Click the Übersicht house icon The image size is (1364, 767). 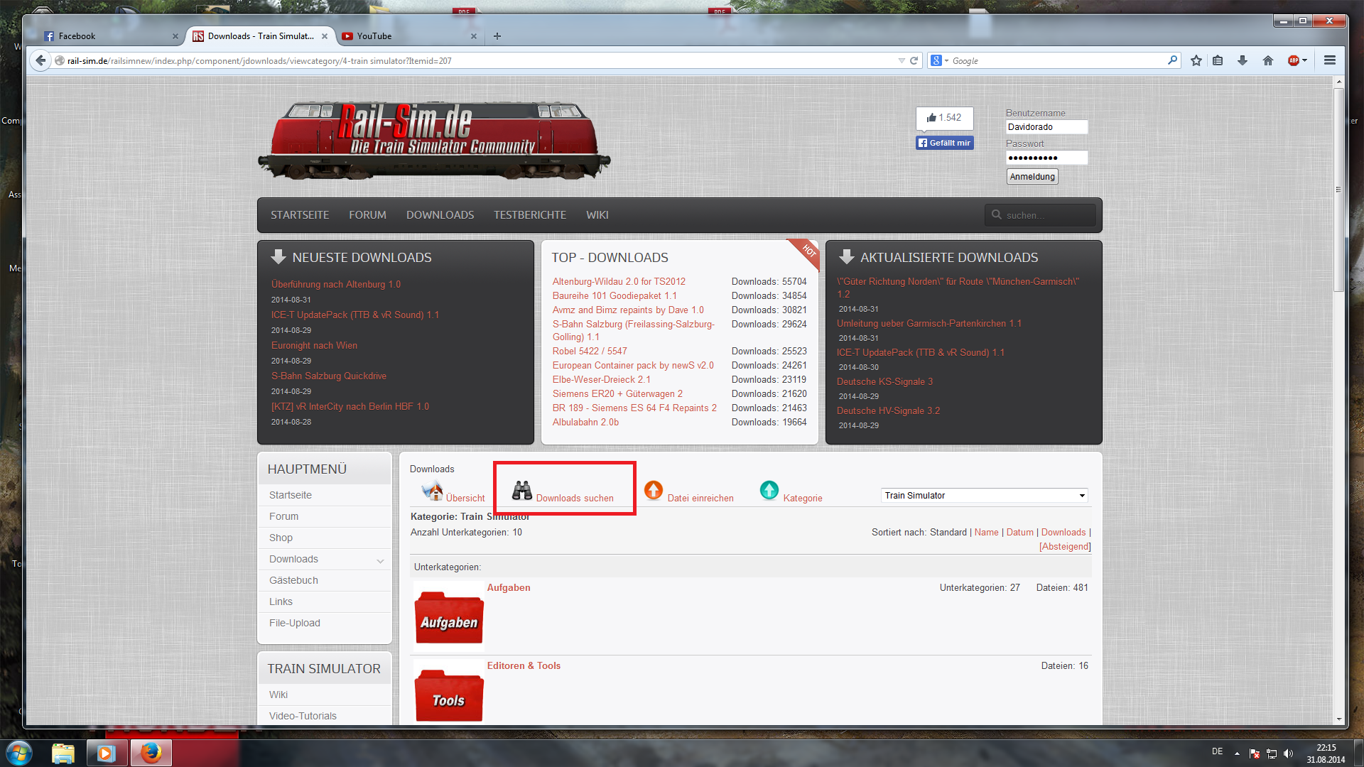pyautogui.click(x=432, y=491)
